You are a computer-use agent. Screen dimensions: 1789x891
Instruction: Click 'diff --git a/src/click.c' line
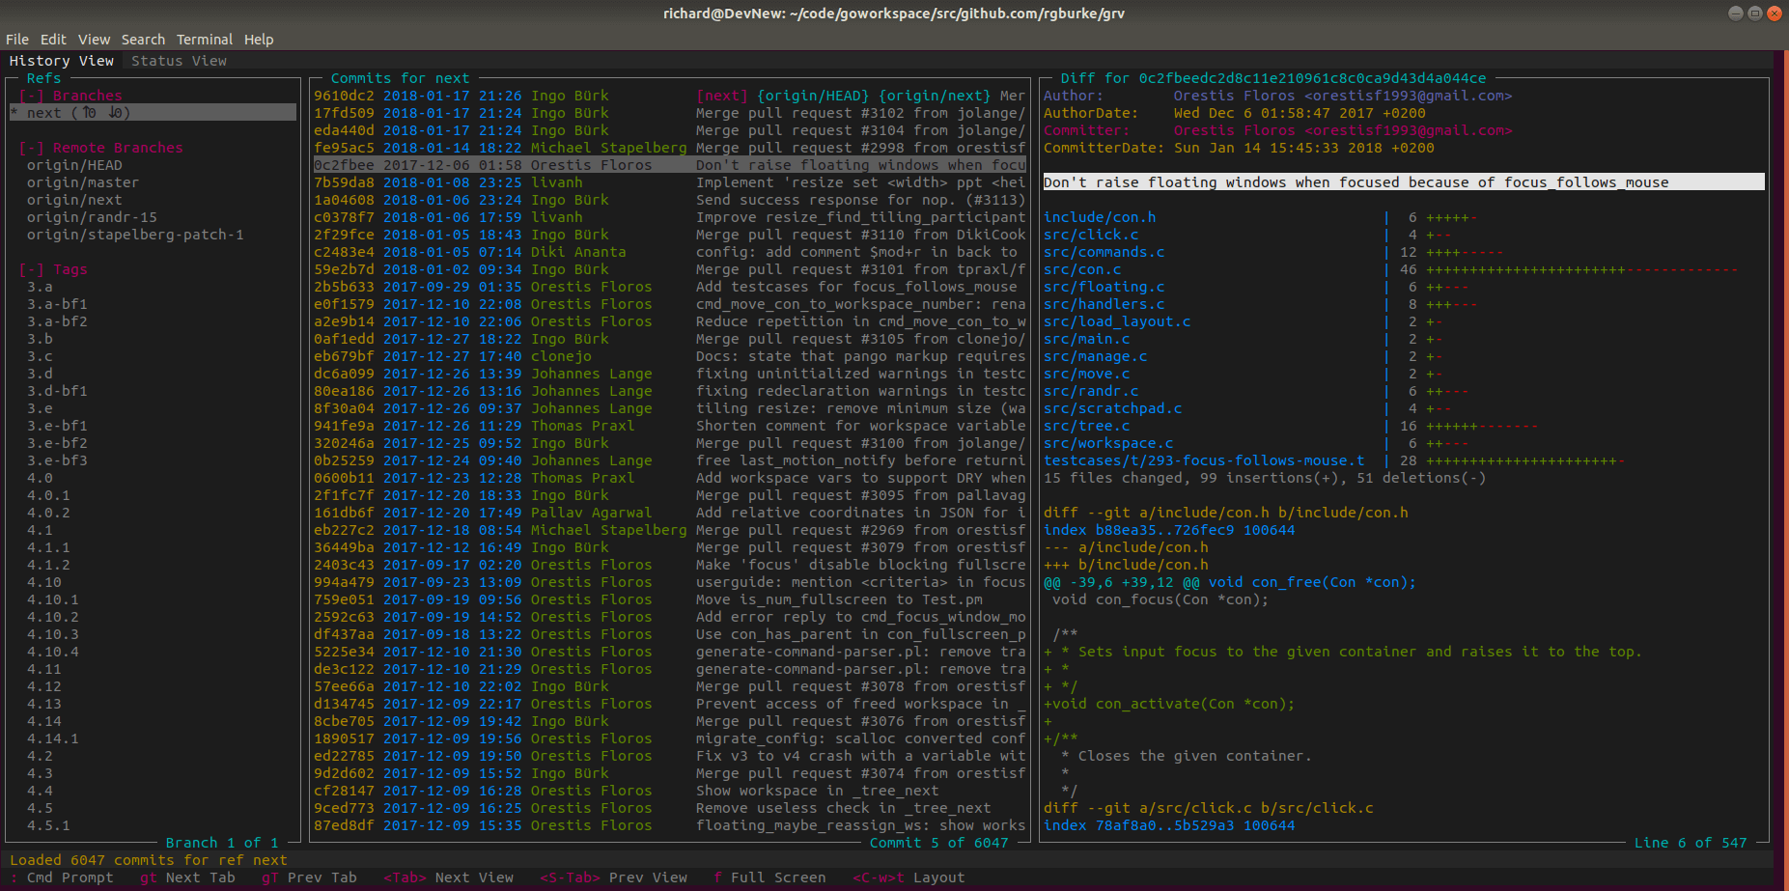tap(1209, 808)
